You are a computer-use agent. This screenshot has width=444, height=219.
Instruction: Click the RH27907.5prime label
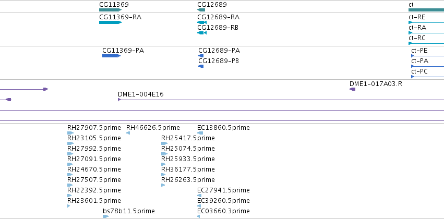[94, 128]
